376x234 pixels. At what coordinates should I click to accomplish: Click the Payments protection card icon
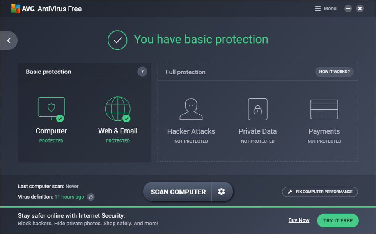[324, 109]
